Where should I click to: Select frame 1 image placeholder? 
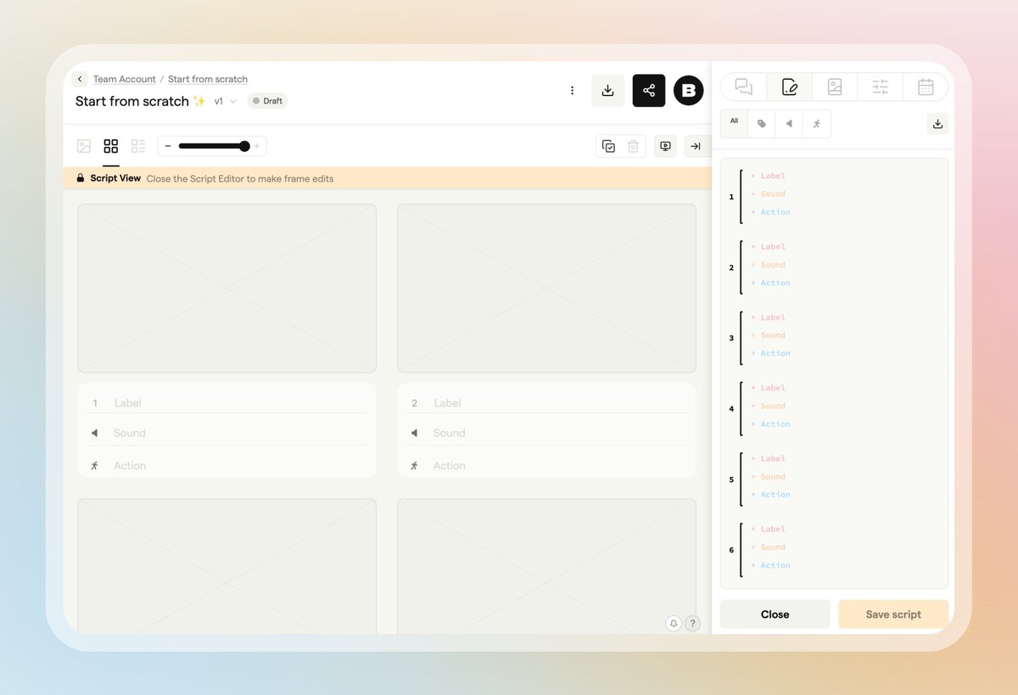(227, 288)
